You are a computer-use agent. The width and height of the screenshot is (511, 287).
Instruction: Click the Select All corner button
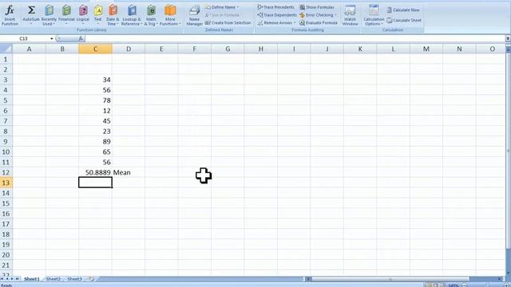(x=6, y=49)
